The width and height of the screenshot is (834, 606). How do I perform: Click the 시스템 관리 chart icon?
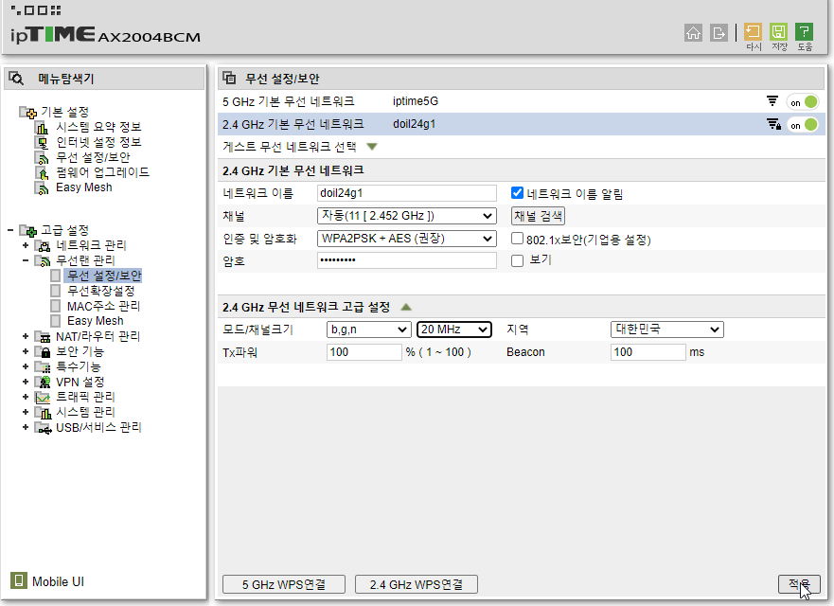[x=43, y=412]
